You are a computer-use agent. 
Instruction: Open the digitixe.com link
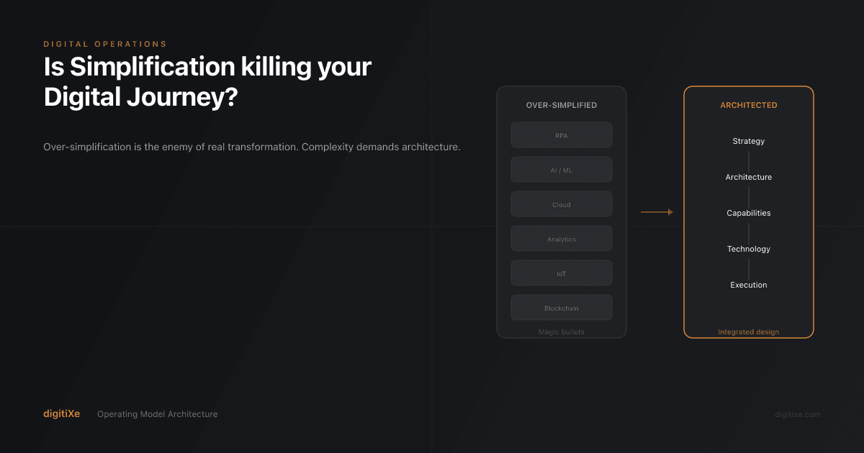pyautogui.click(x=797, y=414)
